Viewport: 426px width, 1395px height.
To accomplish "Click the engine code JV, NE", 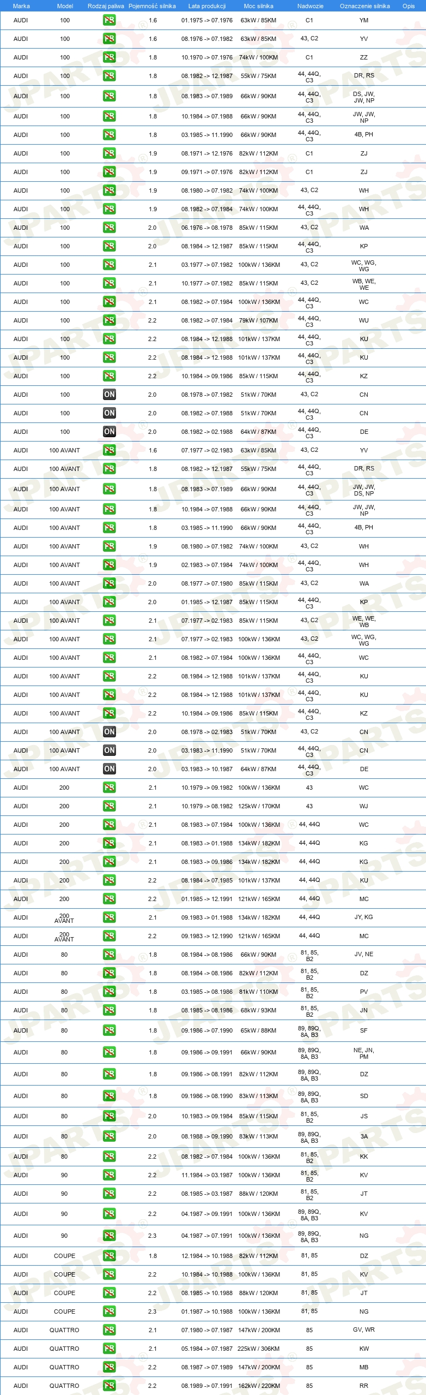I will pos(364,954).
